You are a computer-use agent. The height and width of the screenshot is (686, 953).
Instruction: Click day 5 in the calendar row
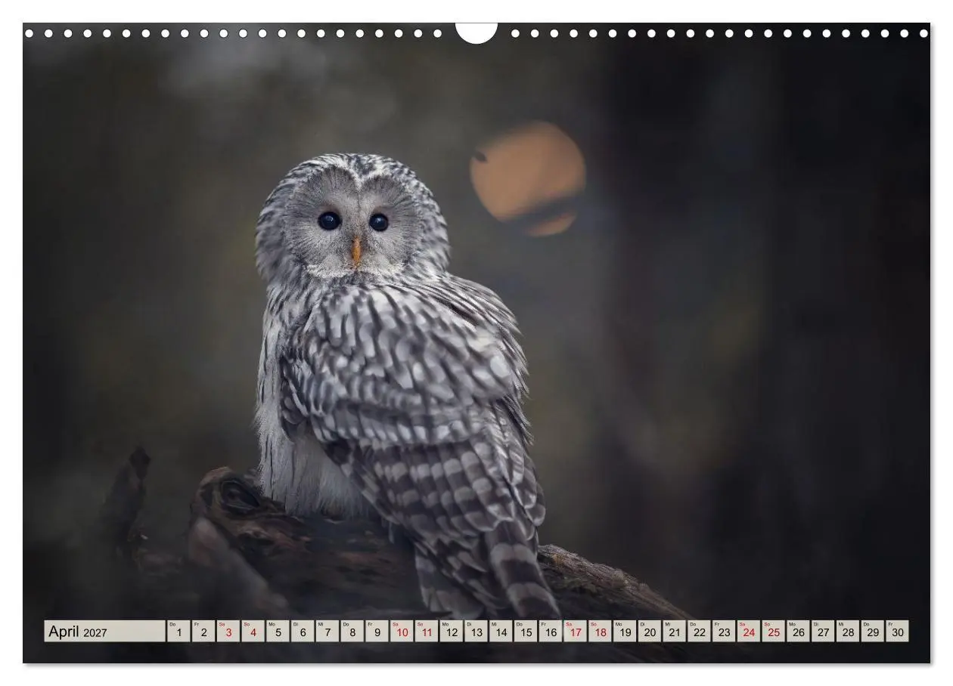[278, 632]
